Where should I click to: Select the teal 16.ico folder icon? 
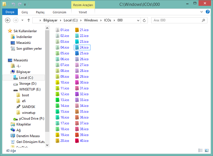pyautogui.click(x=57, y=117)
